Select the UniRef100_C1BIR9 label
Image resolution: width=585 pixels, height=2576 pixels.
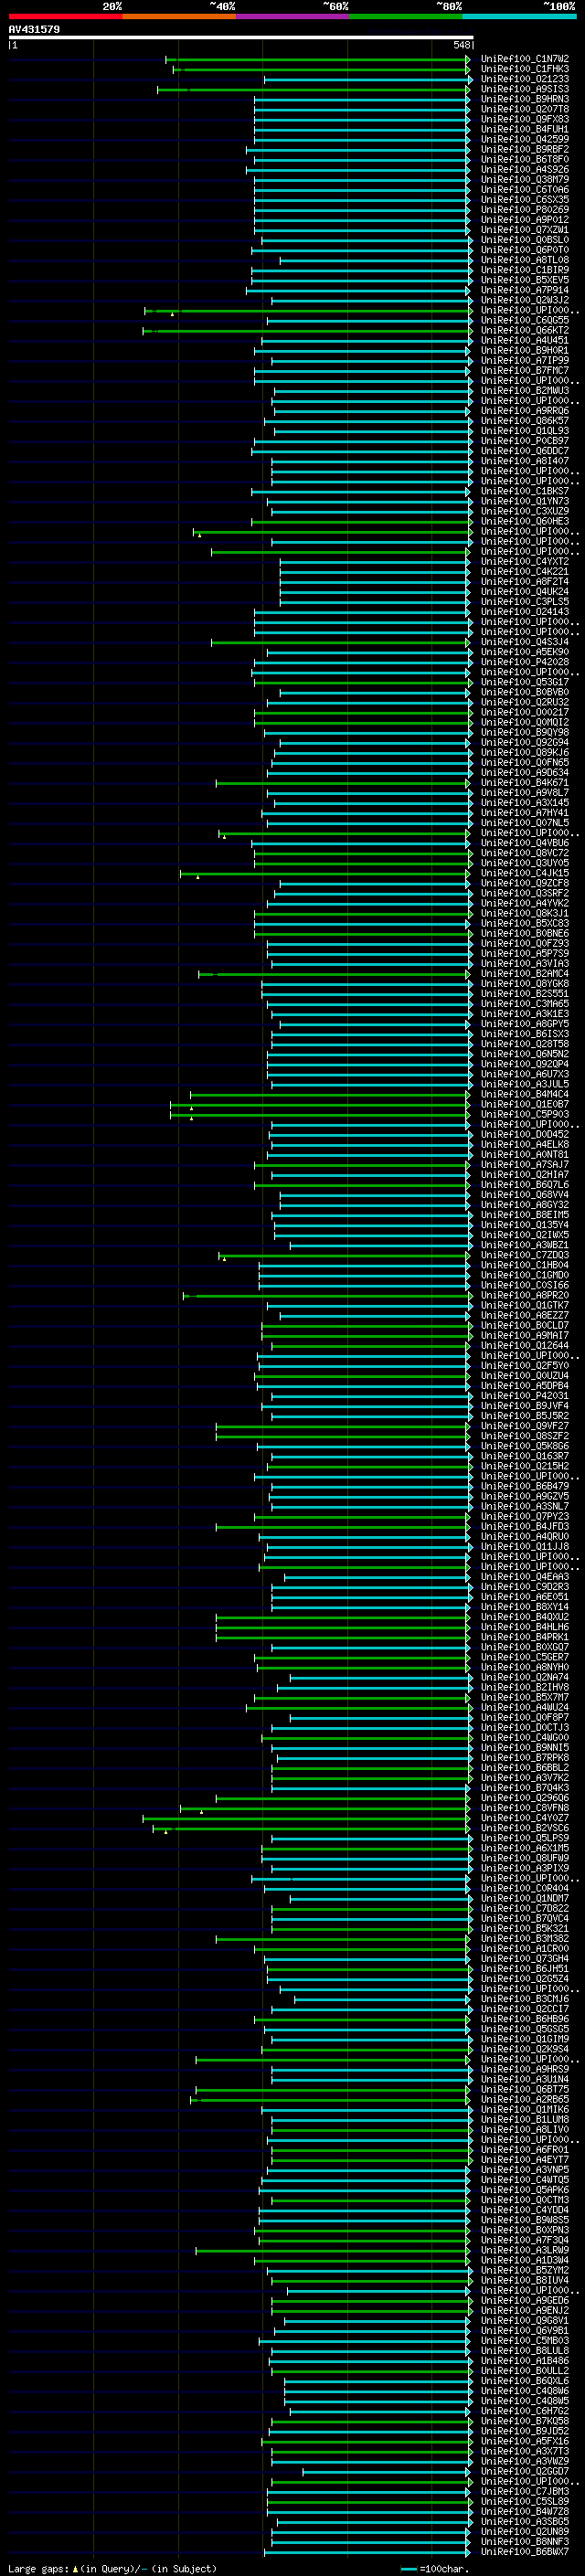524,270
